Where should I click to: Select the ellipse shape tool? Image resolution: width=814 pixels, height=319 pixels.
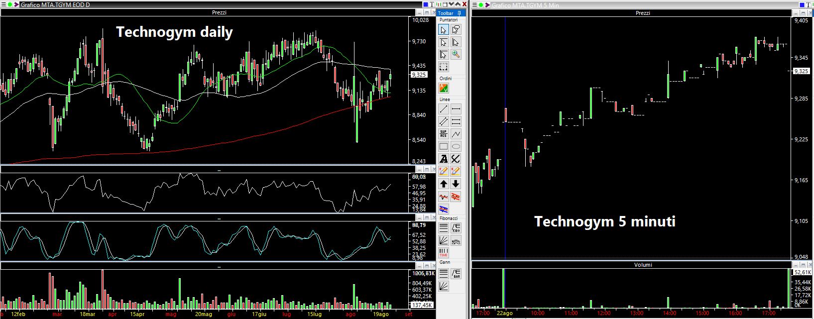(x=456, y=146)
